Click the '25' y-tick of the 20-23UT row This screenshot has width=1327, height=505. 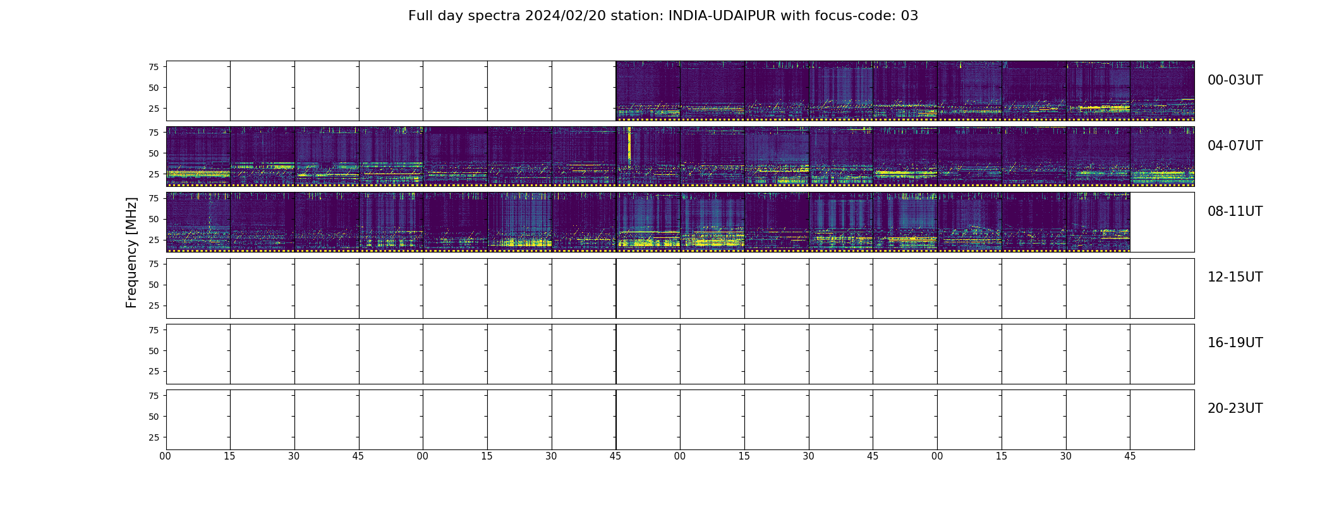(154, 437)
